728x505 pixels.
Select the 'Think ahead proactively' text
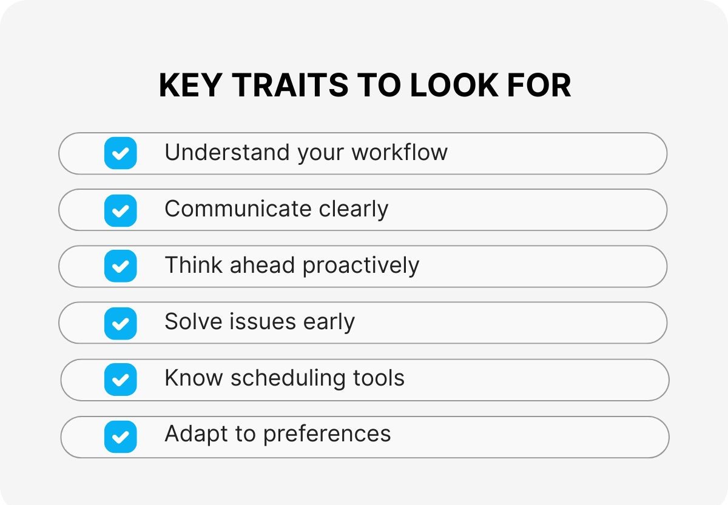point(292,266)
